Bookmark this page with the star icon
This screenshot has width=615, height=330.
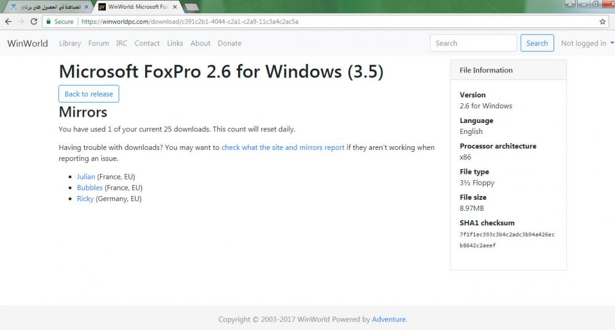point(603,22)
